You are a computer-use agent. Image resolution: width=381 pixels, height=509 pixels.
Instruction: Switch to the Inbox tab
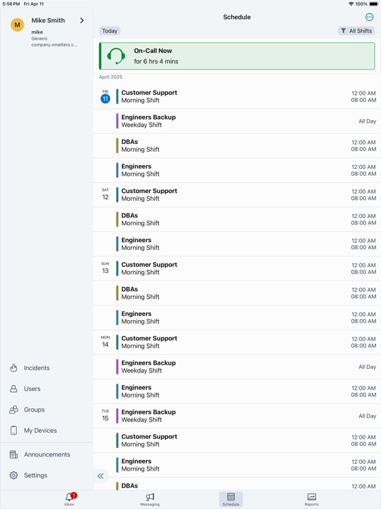tap(69, 499)
